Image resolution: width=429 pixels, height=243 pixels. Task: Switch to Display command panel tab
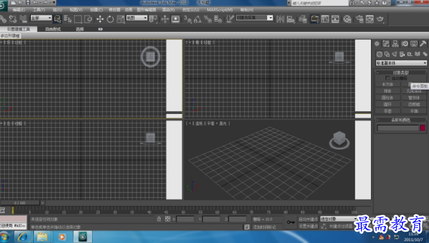click(414, 43)
